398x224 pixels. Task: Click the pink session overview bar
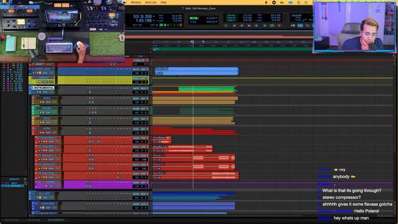[218, 37]
